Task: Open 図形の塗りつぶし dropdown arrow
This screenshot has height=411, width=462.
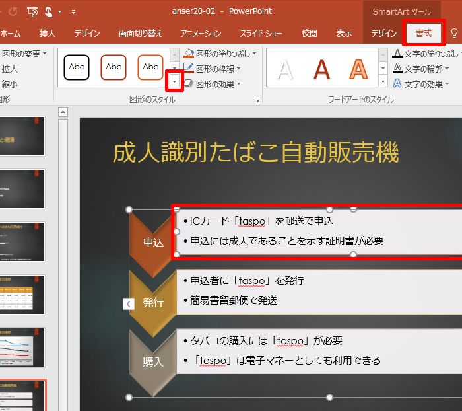Action: (254, 54)
